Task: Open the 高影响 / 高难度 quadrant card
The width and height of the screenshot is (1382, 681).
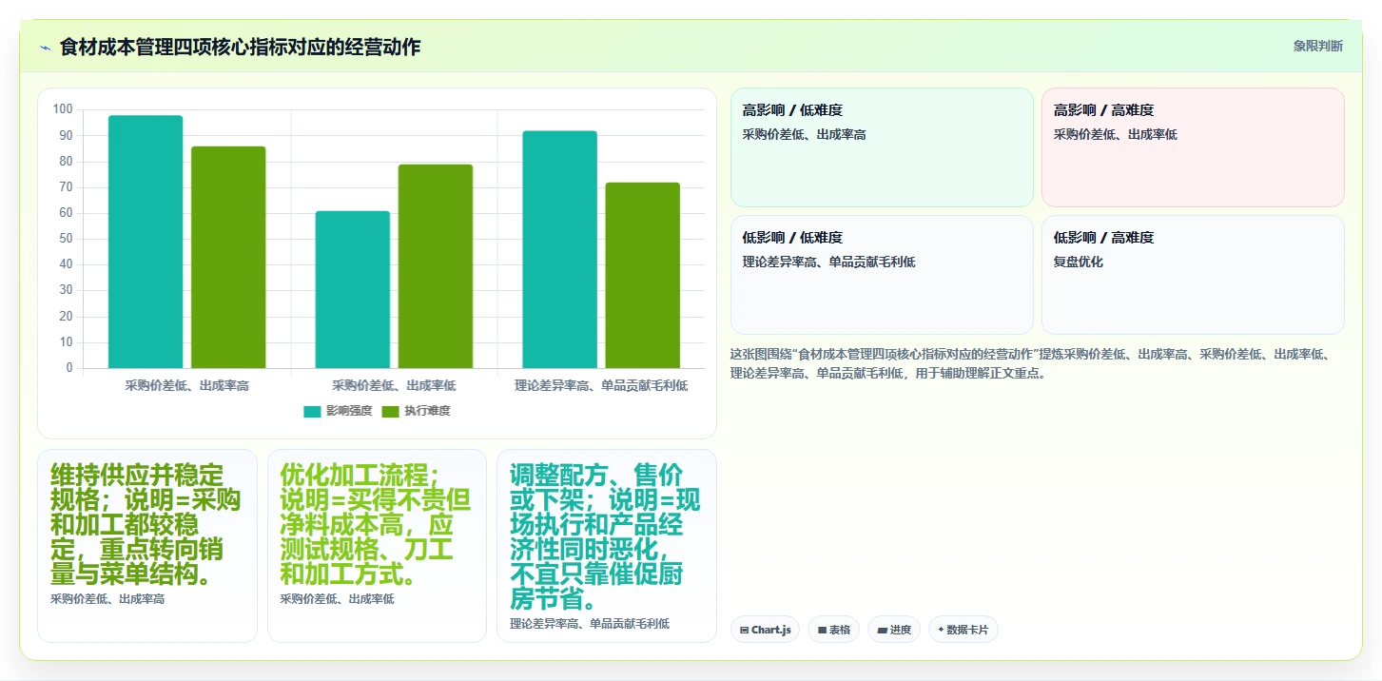Action: (1193, 147)
